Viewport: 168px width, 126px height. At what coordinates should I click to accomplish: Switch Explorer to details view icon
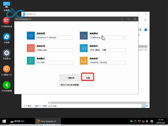pyautogui.click(x=144, y=106)
